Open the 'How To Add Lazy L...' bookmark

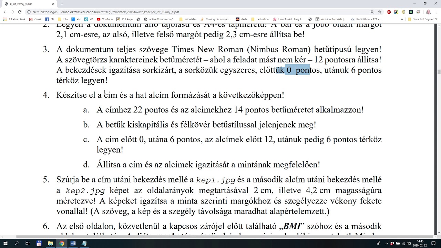pyautogui.click(x=288, y=19)
